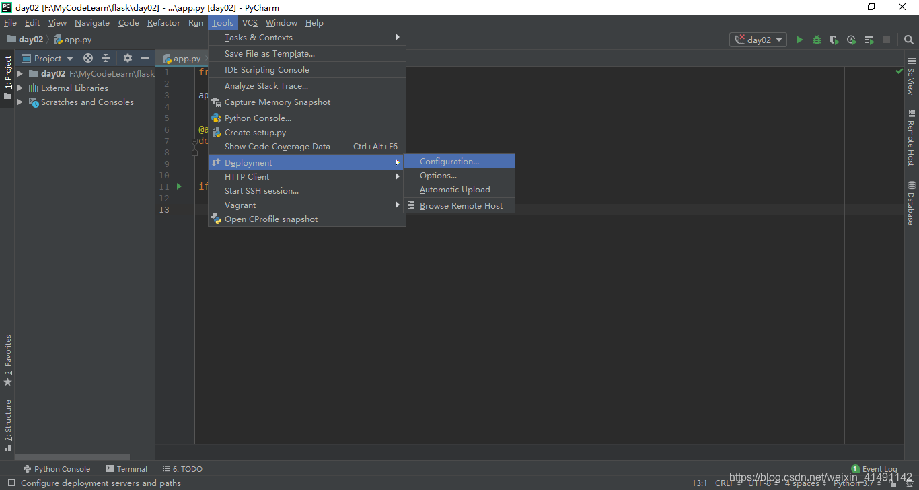The image size is (919, 490).
Task: Click the day02 breadcrumb in navigation bar
Action: pos(25,40)
